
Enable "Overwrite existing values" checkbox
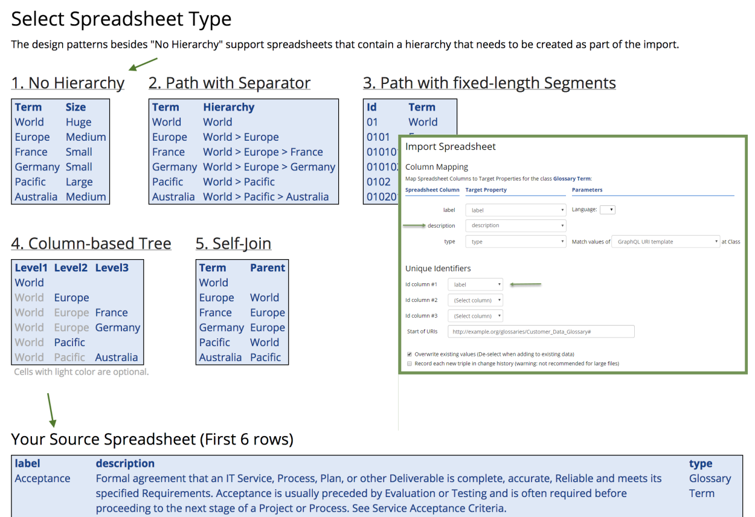(x=410, y=354)
